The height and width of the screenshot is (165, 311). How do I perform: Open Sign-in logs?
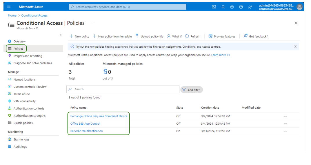pyautogui.click(x=21, y=139)
